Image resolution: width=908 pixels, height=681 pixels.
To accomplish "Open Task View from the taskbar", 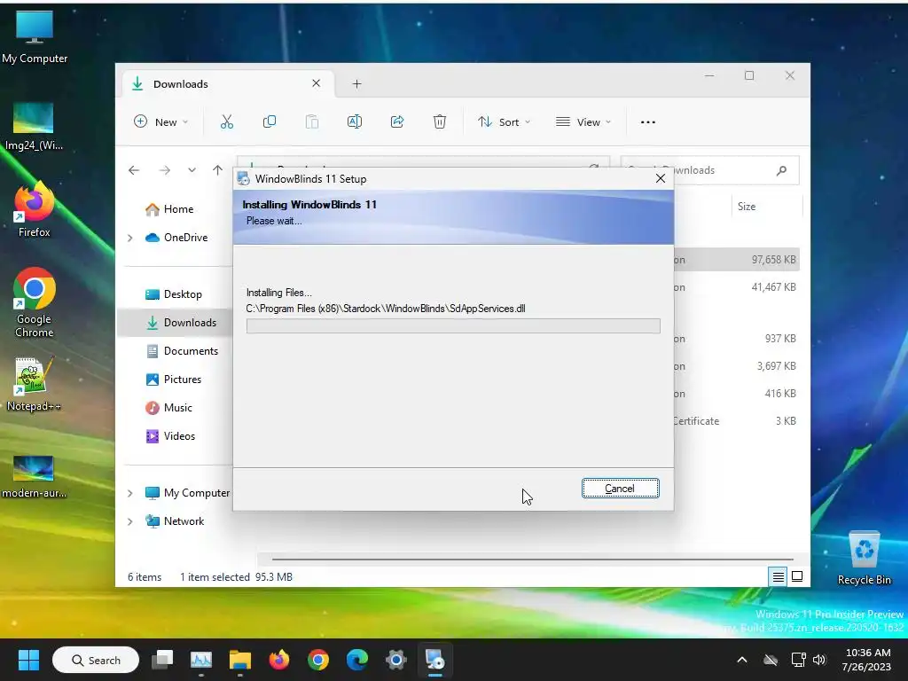I will (162, 660).
